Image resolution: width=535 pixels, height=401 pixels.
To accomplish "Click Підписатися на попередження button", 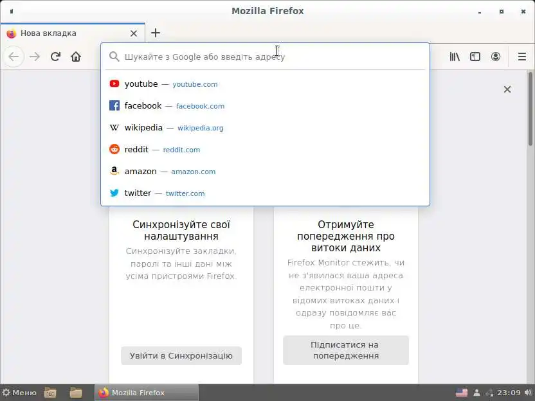I will (346, 350).
